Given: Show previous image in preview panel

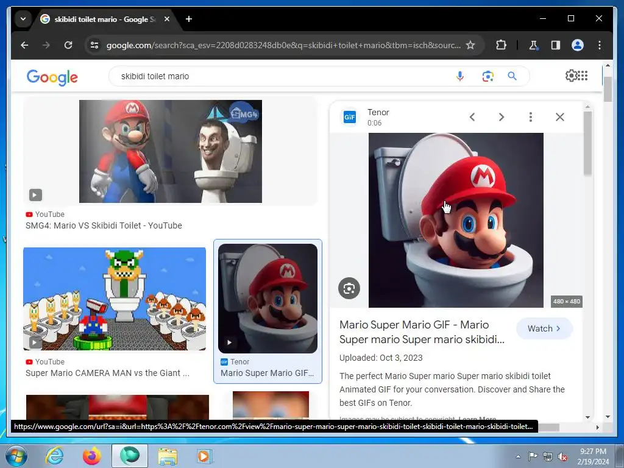Looking at the screenshot, I should point(472,117).
